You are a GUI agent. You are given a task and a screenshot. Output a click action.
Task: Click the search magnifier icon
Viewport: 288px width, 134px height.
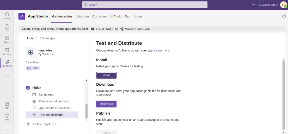point(85,5)
